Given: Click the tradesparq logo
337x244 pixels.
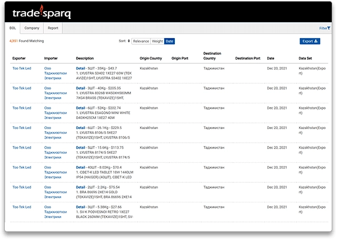Looking at the screenshot, I should (42, 12).
